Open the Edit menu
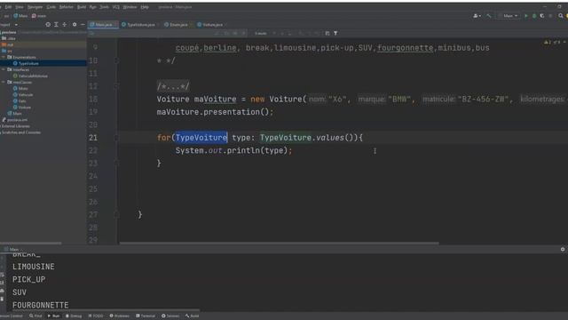Viewport: 568px width, 320px height. pos(8,7)
